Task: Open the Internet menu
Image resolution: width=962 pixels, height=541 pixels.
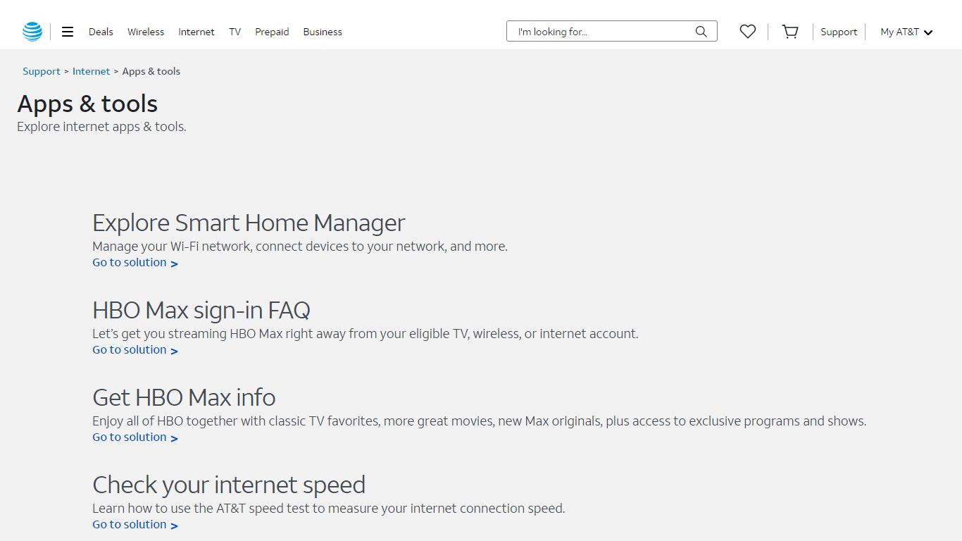Action: coord(196,32)
